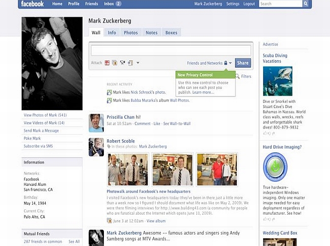
Task: Open Friends in the top navigation
Action: [x=92, y=4]
